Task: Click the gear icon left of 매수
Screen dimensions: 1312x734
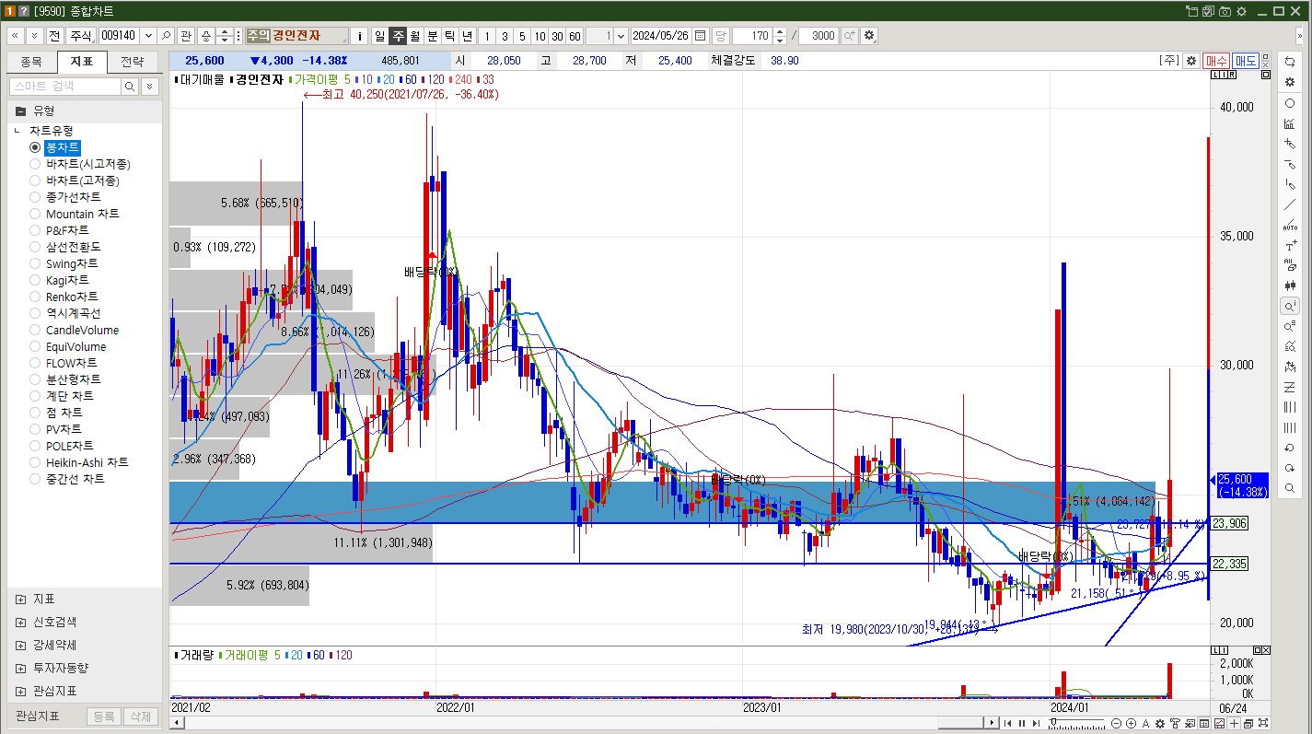Action: [1191, 61]
